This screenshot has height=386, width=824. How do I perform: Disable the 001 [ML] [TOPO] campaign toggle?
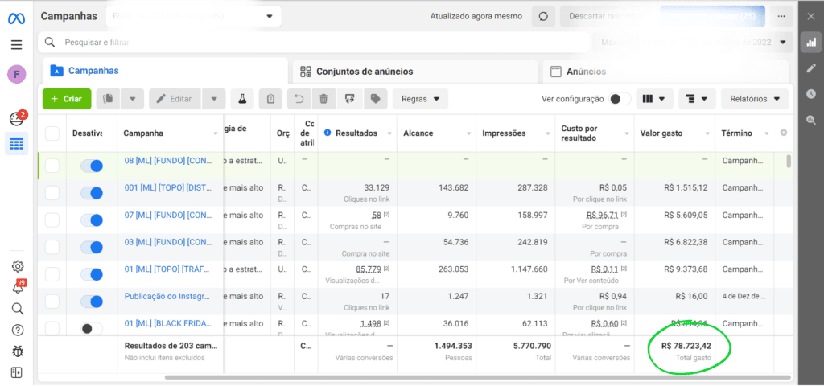click(93, 193)
